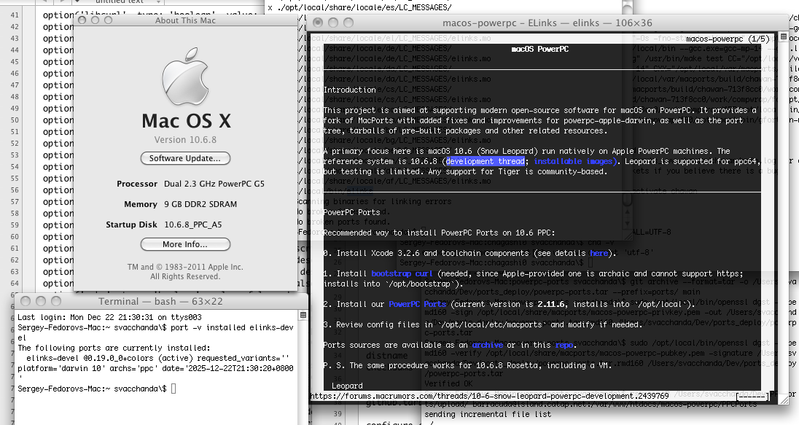Viewport: 799px width, 425px height.
Task: Click the About This Mac window title
Action: click(185, 20)
